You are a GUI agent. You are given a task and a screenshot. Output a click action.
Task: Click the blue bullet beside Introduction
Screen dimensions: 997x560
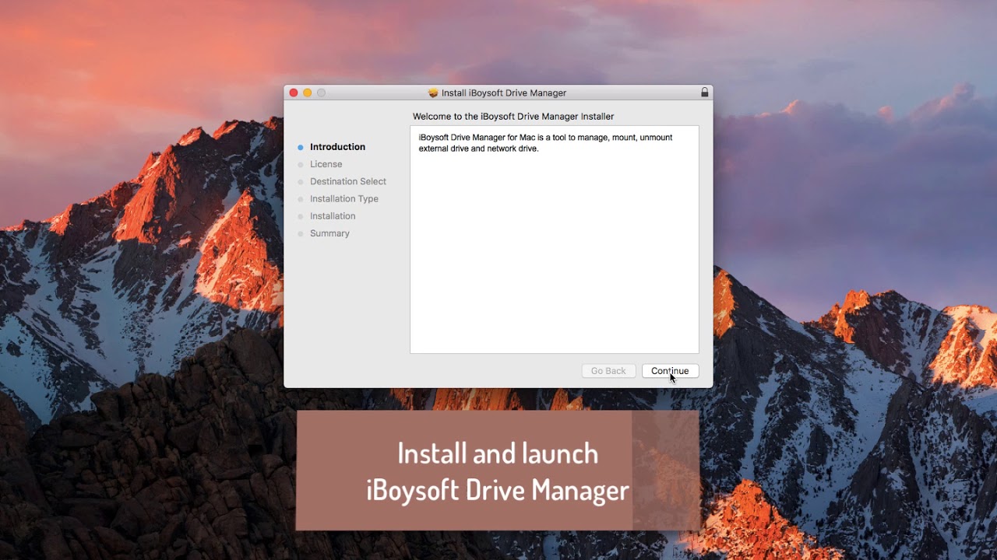click(301, 147)
